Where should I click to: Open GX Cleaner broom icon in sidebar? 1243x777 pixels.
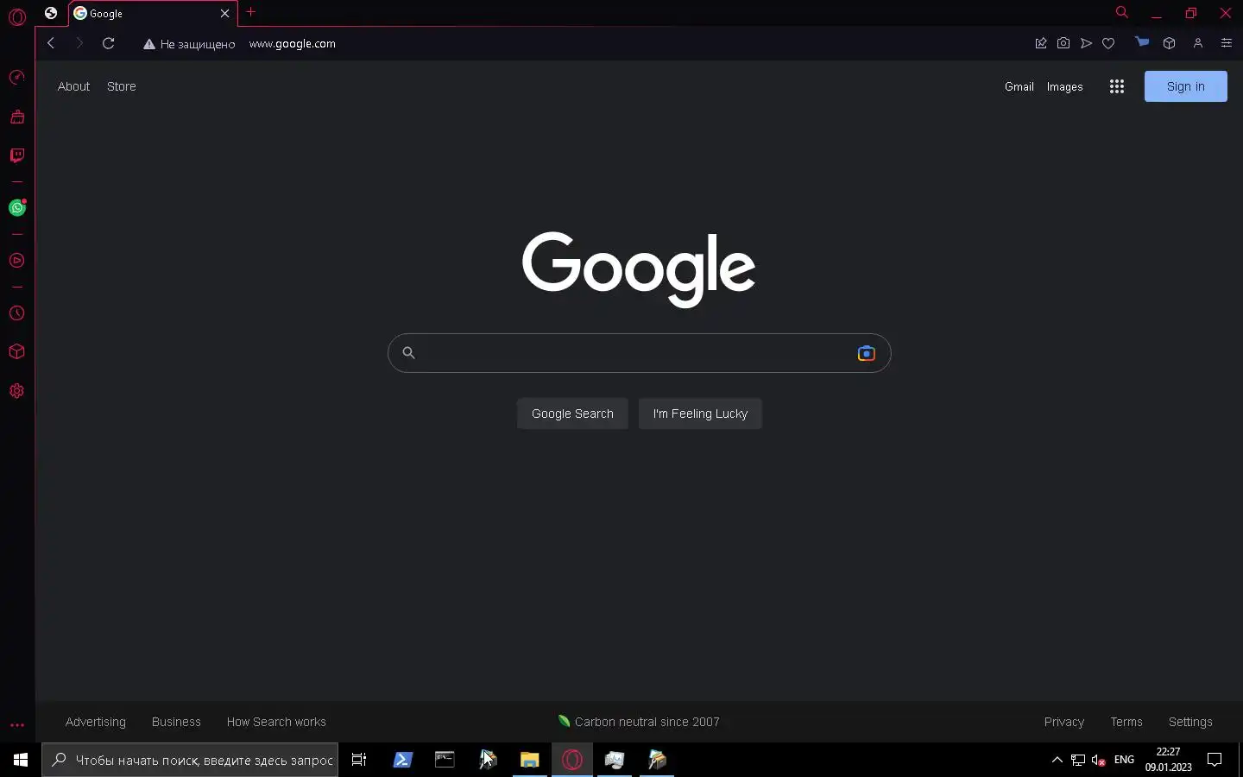[x=17, y=117]
